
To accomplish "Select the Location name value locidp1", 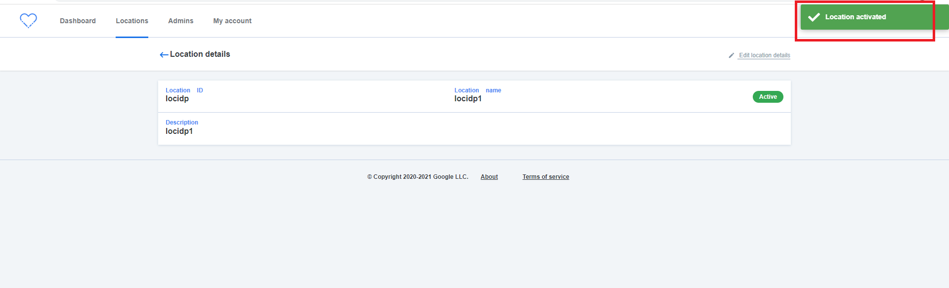I will [x=468, y=99].
